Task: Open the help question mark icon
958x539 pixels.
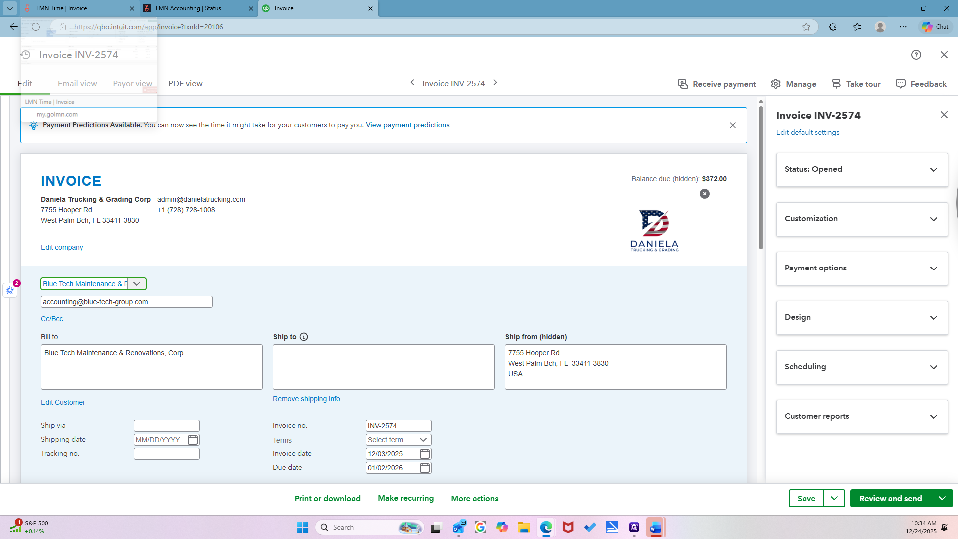Action: pyautogui.click(x=916, y=55)
